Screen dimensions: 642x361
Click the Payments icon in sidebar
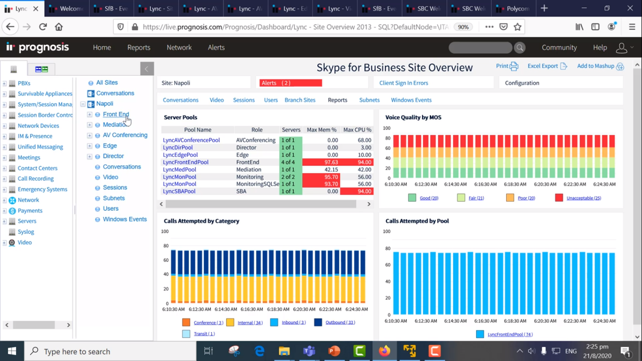point(12,211)
